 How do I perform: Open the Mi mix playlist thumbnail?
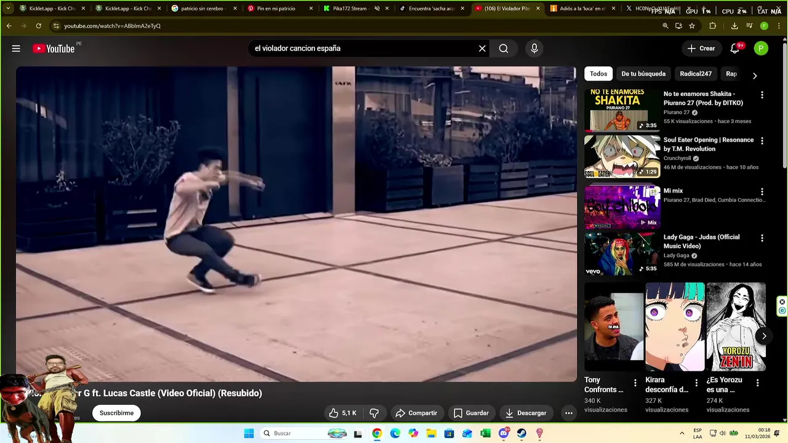pos(622,207)
